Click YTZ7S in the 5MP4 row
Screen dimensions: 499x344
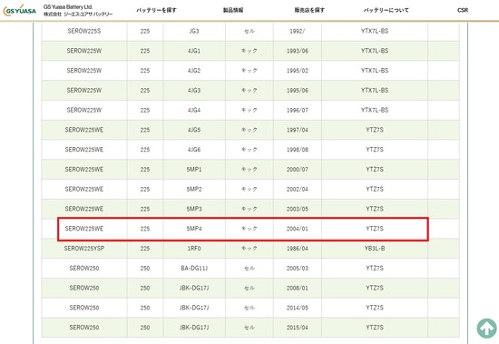pos(375,229)
